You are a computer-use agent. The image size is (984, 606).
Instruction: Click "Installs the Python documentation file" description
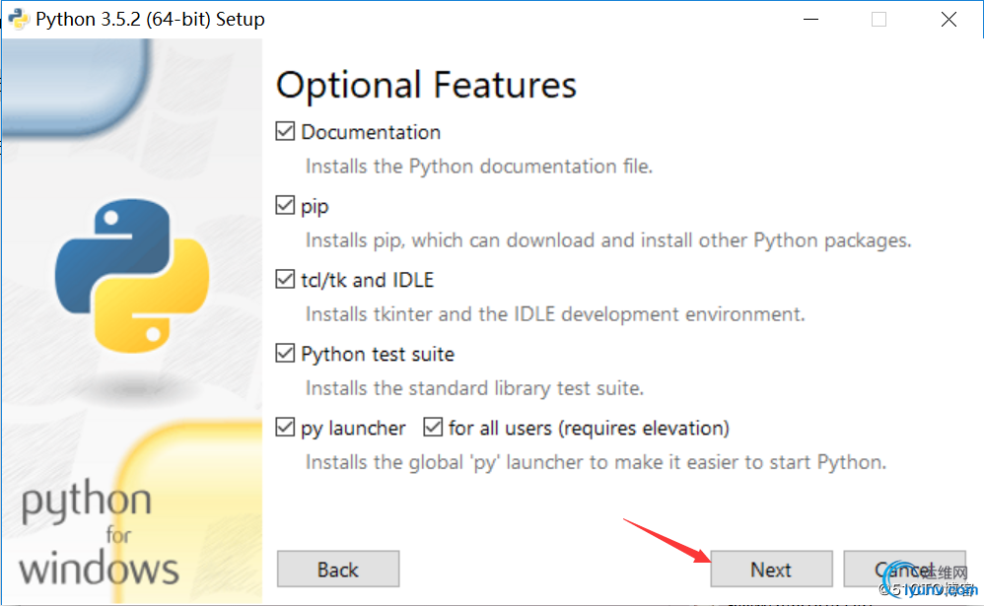478,167
